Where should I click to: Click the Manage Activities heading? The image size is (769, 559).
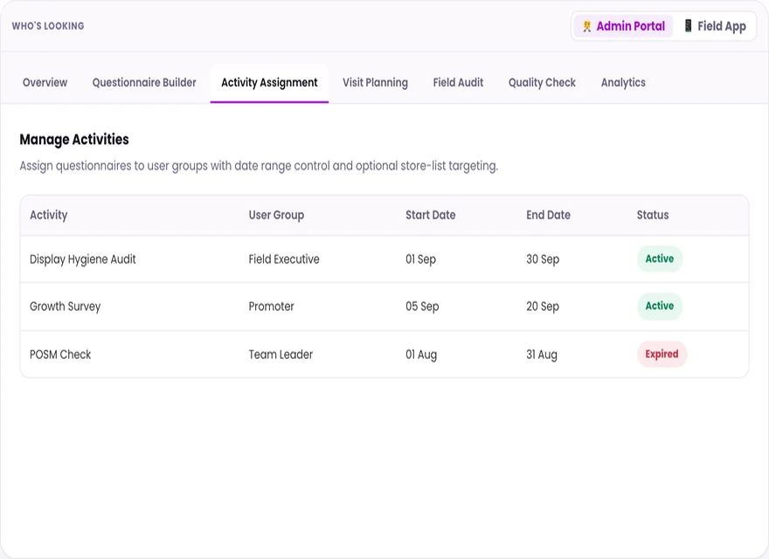pos(74,139)
